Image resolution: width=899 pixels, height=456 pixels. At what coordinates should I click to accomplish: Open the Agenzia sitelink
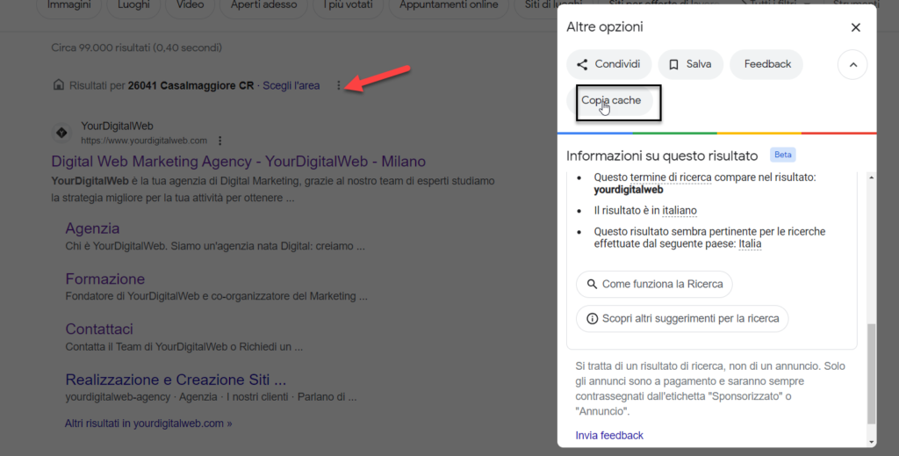(92, 228)
